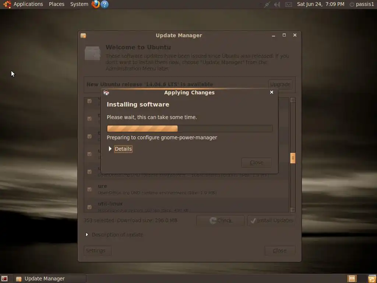377x283 pixels.
Task: Click the 'Installing software' heading
Action: tap(138, 104)
